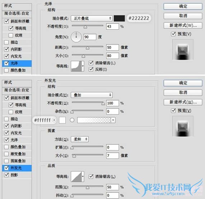Click style preview thumbnail in 外发光 dialog
The width and height of the screenshot is (205, 199).
[183, 126]
